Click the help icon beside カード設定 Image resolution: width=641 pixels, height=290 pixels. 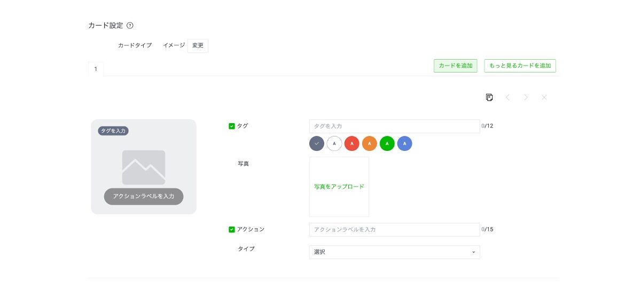pos(130,26)
